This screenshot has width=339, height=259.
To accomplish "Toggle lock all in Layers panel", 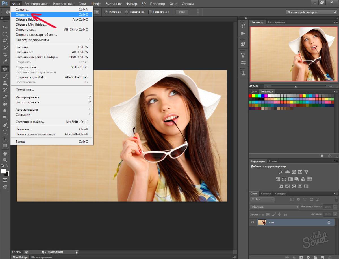I will point(285,214).
